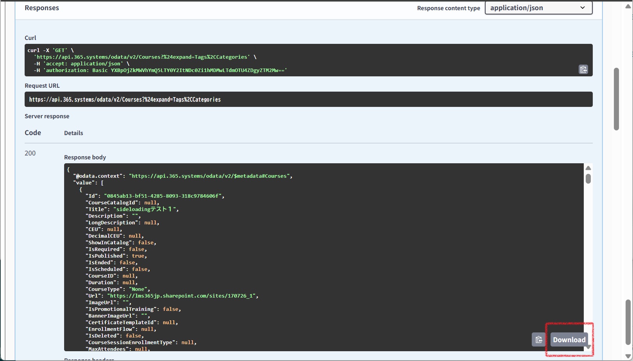The image size is (633, 361).
Task: Click the "IsDeleted": false line
Action: point(115,336)
